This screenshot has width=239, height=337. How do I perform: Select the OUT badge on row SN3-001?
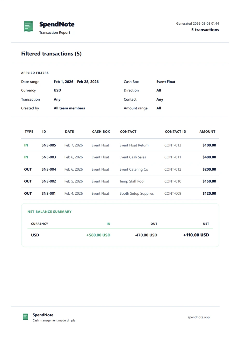[28, 193]
